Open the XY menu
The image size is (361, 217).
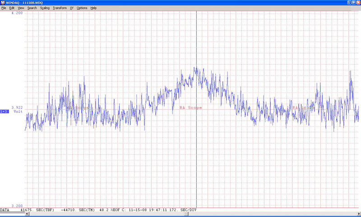tap(72, 8)
